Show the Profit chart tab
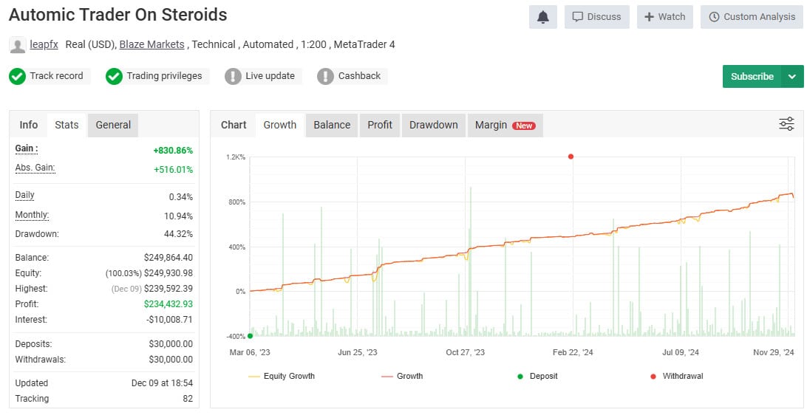Image resolution: width=807 pixels, height=415 pixels. (x=380, y=125)
